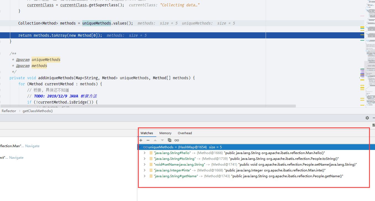The image size is (375, 201).
Task: Move watch down with down arrow
Action: tap(162, 140)
